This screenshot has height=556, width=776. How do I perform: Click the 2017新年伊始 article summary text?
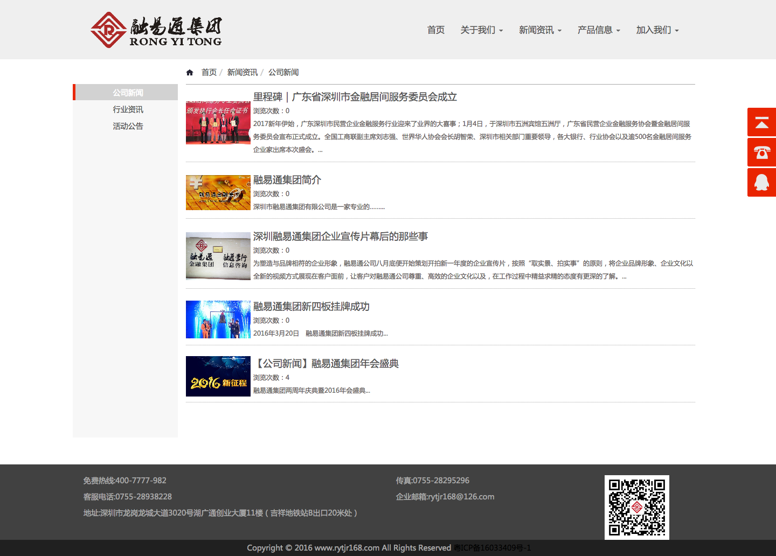[473, 137]
